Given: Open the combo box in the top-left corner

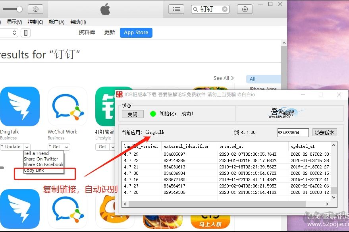Looking at the screenshot, I should (9, 33).
